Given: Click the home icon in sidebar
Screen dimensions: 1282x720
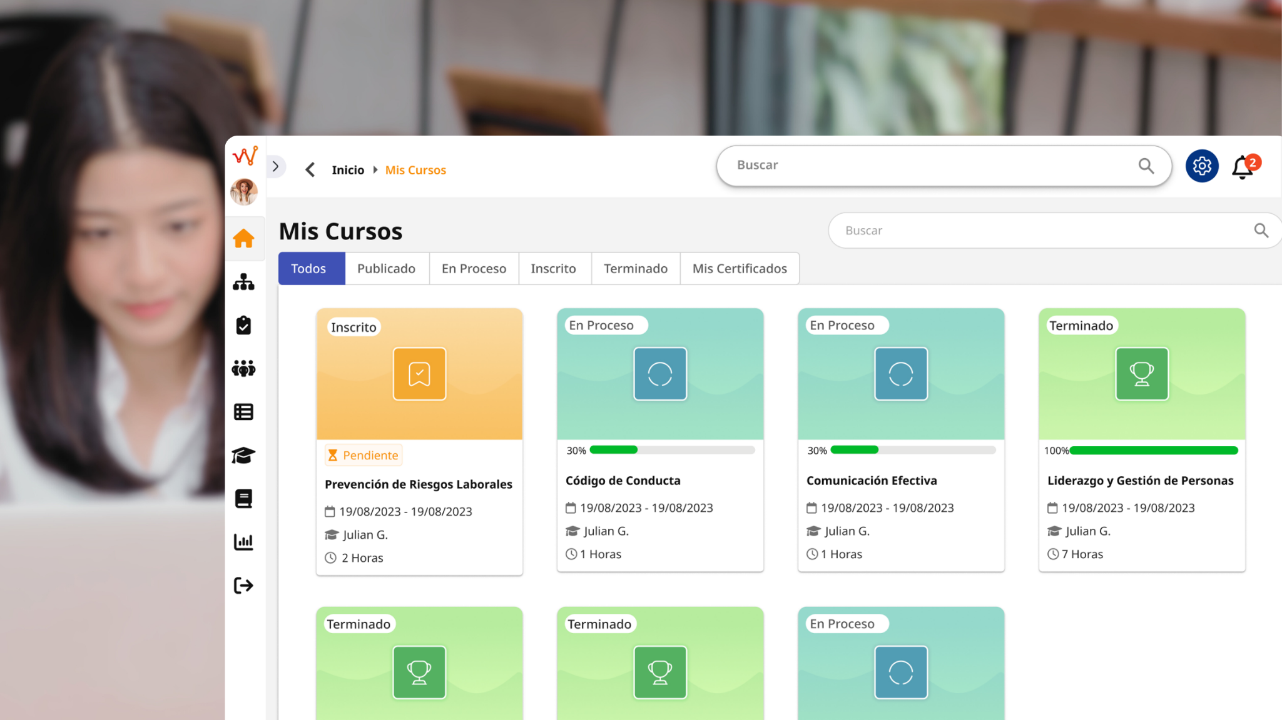Looking at the screenshot, I should tap(243, 238).
